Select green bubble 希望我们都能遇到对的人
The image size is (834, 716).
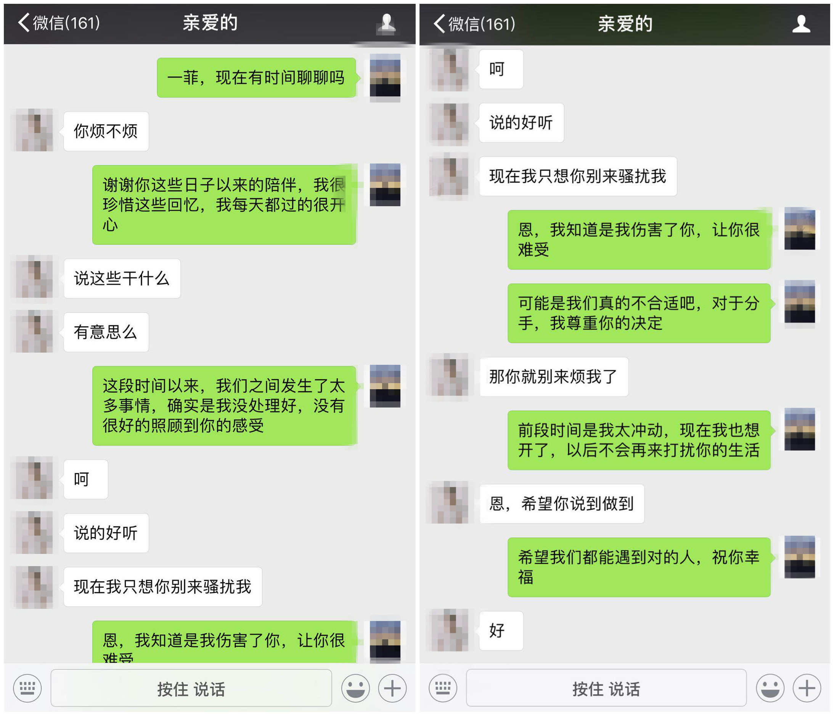click(639, 567)
